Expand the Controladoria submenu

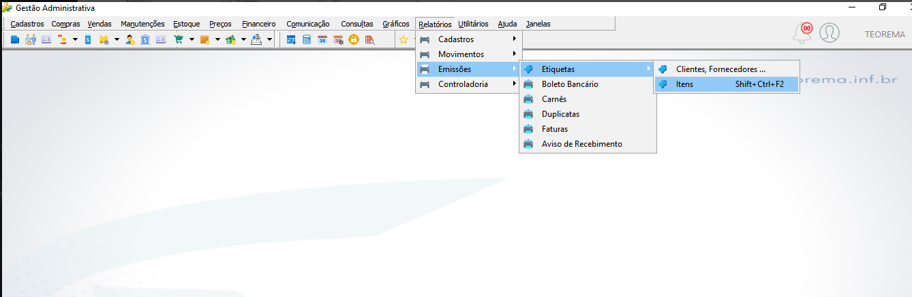coord(468,84)
